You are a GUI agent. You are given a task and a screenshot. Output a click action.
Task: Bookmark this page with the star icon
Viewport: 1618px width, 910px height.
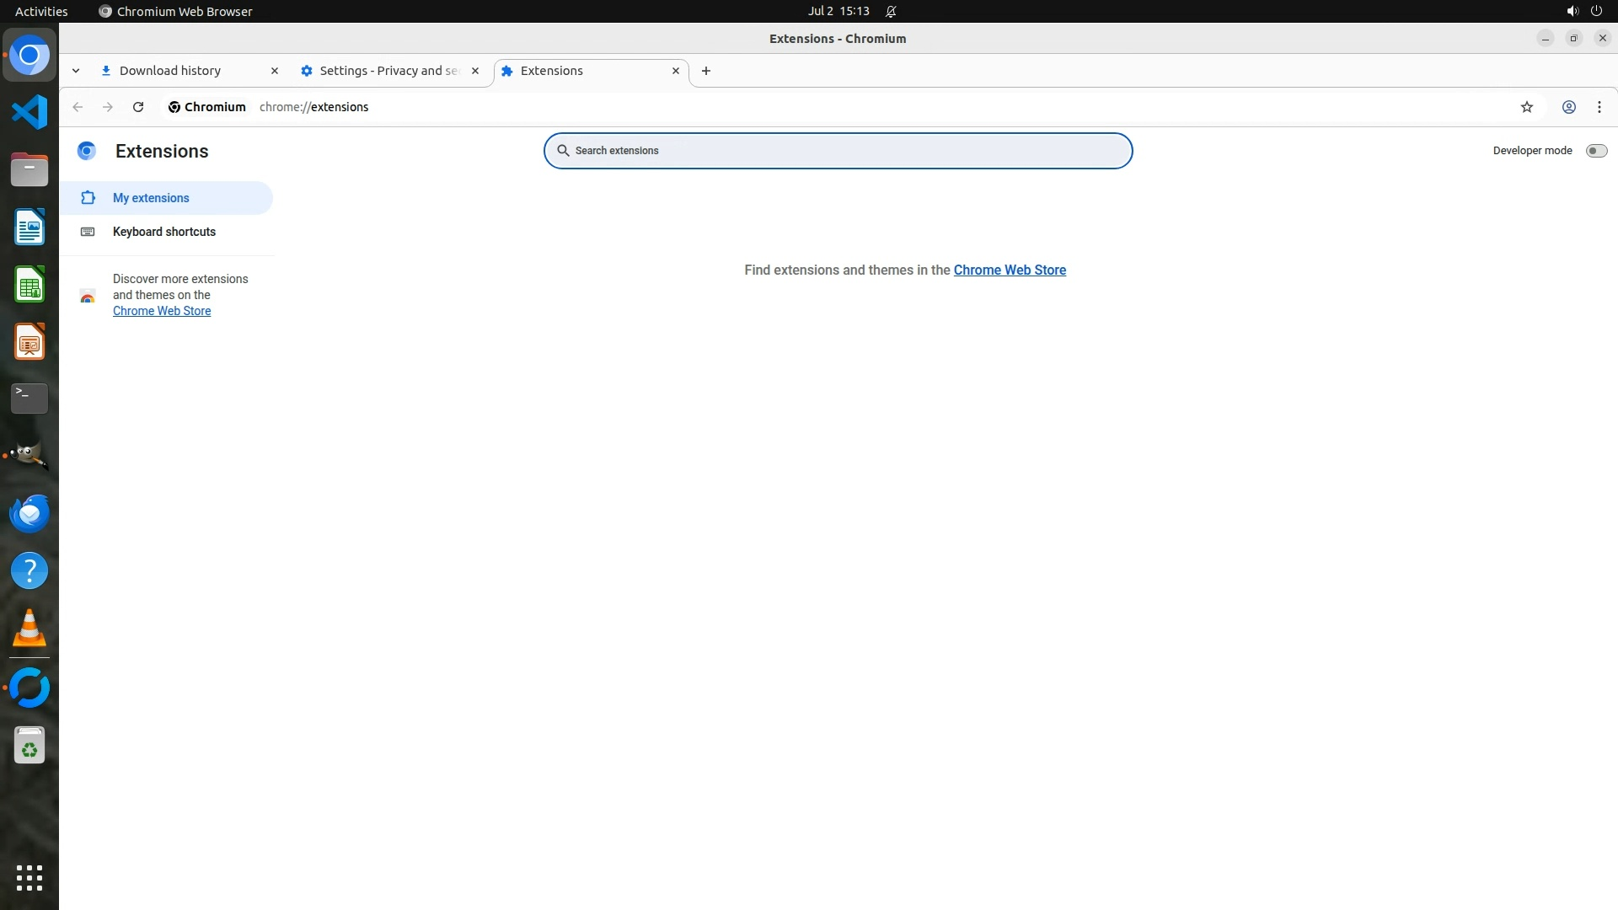pyautogui.click(x=1527, y=107)
